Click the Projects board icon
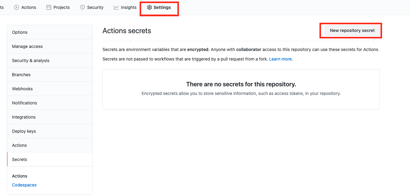Image resolution: width=410 pixels, height=196 pixels. [49, 7]
